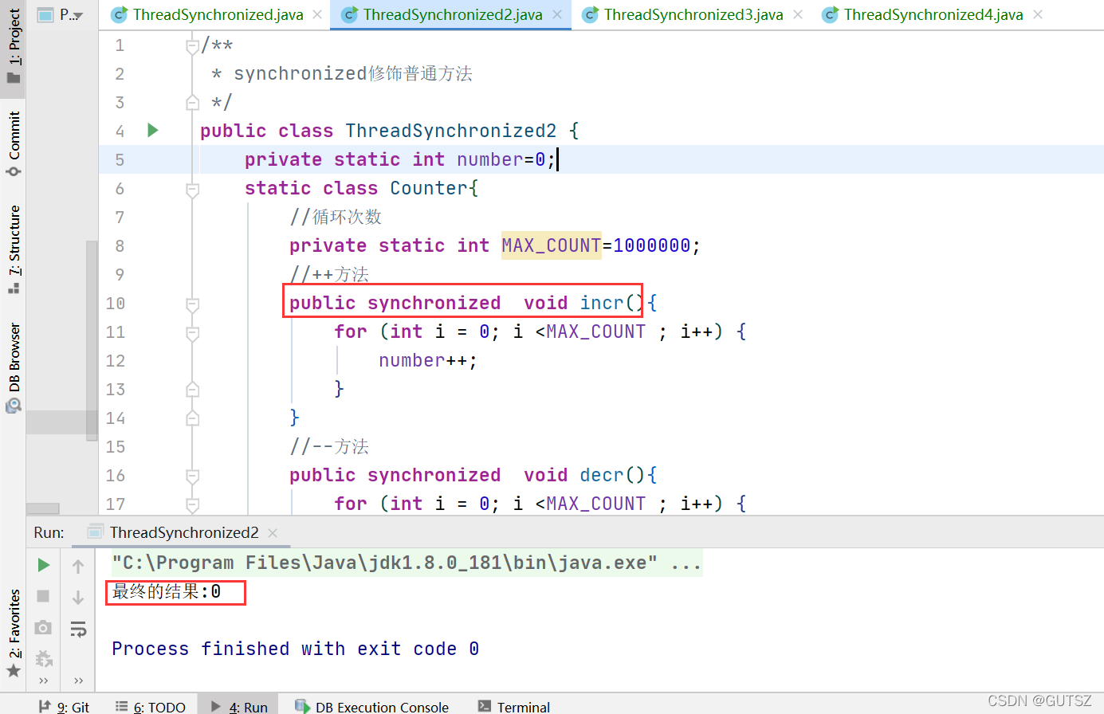Screen dimensions: 1104x714
Task: Close the ThreadSynchronized2 run tab
Action: 273,533
